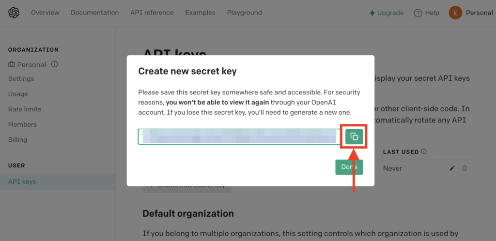Open the Playground from top navigation
The image size is (496, 241).
pos(244,13)
